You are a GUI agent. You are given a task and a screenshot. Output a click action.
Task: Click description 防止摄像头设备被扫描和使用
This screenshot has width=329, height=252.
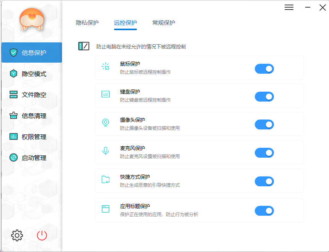(x=150, y=128)
